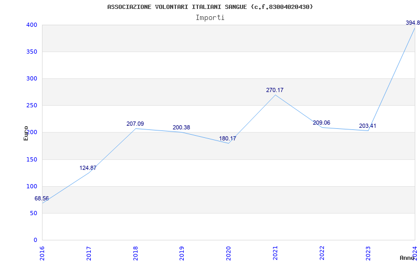The image size is (420, 263).
Task: Select the 180.17 data label
Action: (x=228, y=138)
